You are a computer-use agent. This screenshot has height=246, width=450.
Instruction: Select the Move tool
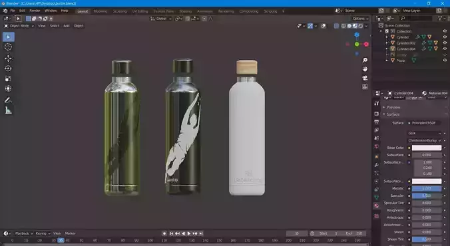pyautogui.click(x=9, y=59)
